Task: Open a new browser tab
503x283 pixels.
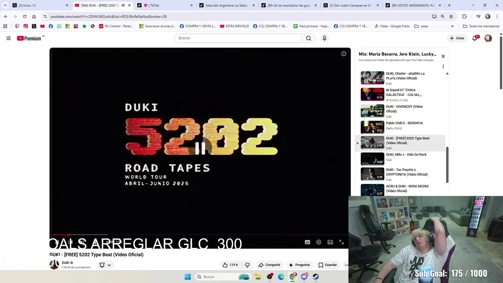Action: point(449,6)
